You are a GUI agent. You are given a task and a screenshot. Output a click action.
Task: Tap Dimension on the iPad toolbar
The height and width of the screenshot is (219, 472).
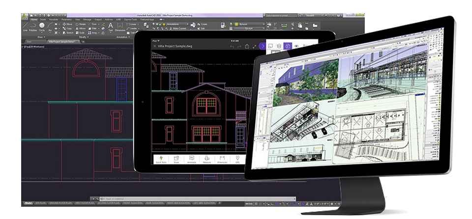(222, 160)
